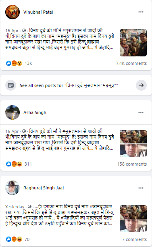View reactions on the 13K reactions post
This screenshot has height=247, width=152.
click(x=19, y=63)
